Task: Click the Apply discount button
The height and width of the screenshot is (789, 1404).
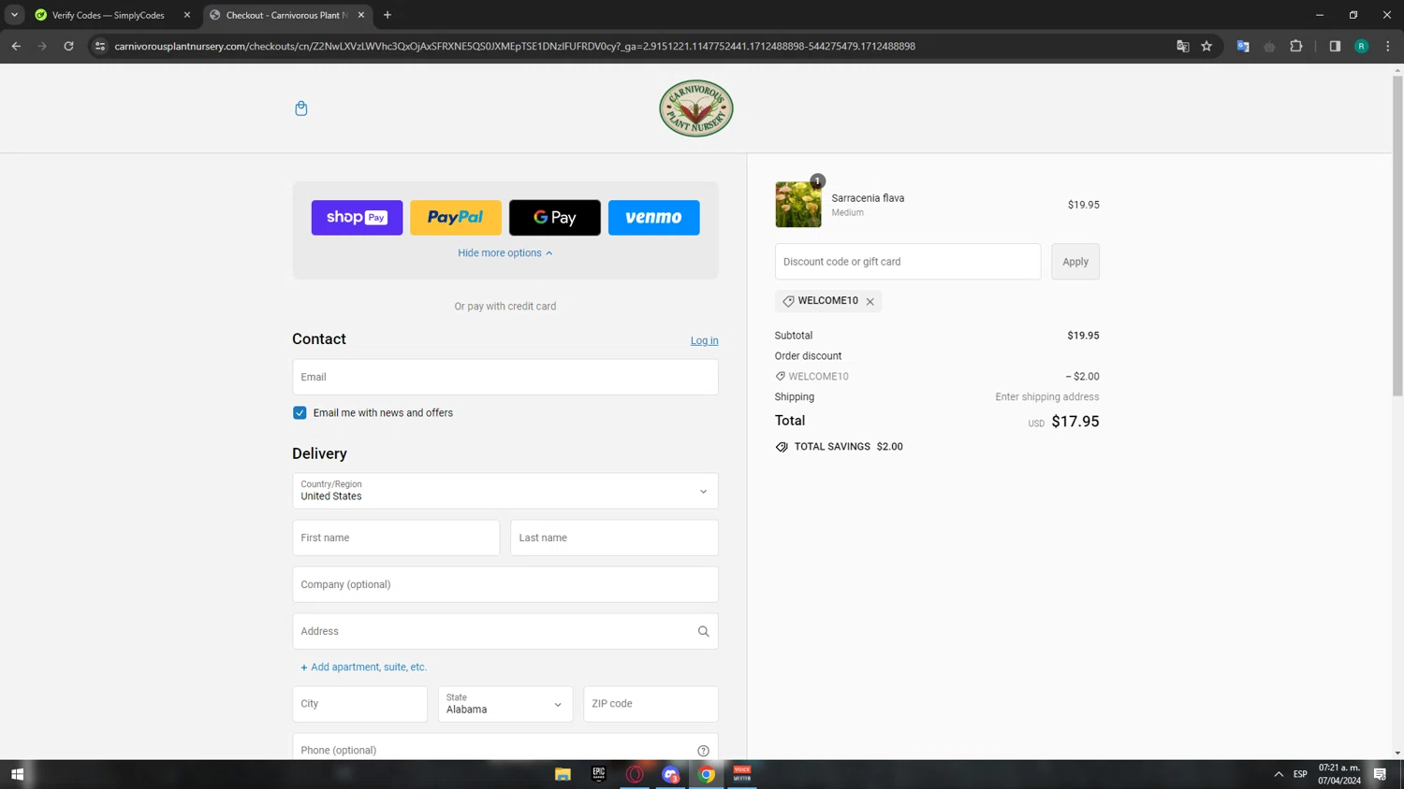Action: [x=1075, y=262]
